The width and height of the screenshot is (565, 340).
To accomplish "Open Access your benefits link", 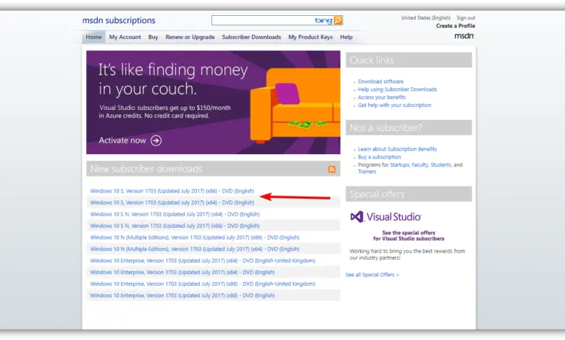I will tap(382, 98).
